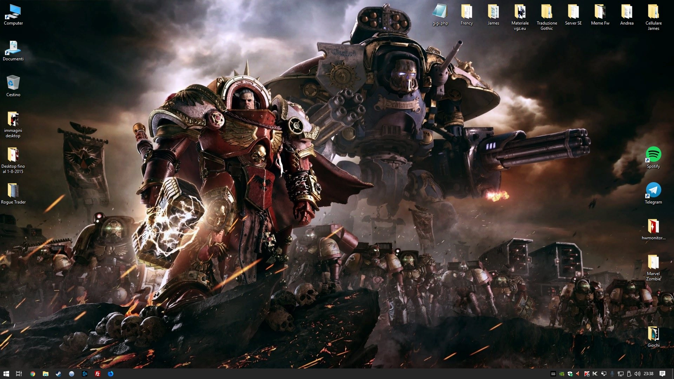Click the NVIDIA tray icon

pos(562,374)
